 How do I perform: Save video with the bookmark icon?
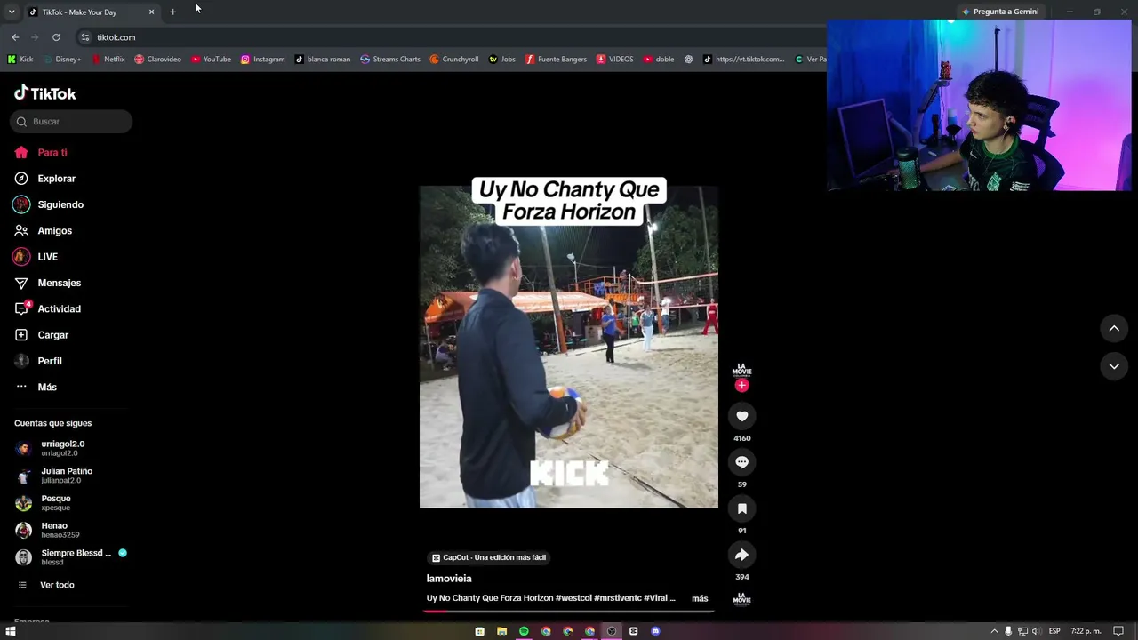tap(741, 508)
